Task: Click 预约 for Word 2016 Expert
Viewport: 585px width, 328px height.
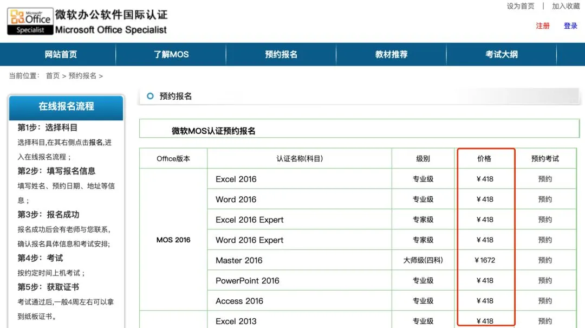Action: pyautogui.click(x=545, y=240)
